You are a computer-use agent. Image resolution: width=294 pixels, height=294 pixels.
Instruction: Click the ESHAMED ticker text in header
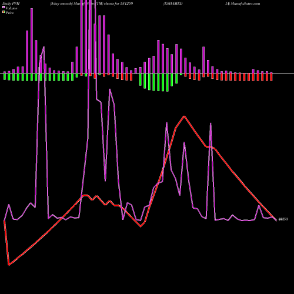pyautogui.click(x=173, y=4)
